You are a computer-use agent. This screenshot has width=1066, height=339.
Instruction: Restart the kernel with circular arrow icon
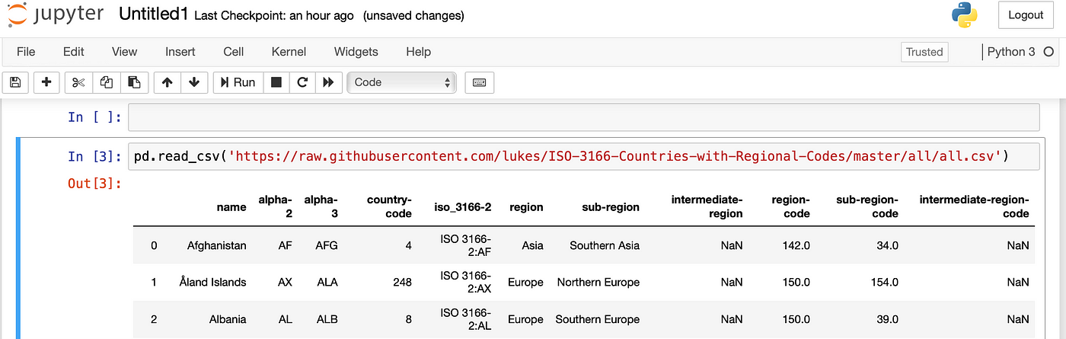pos(302,82)
